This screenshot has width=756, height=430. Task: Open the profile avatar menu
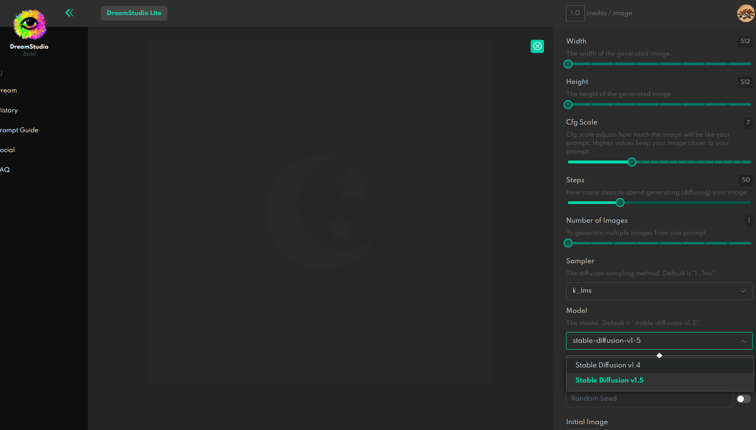[746, 13]
